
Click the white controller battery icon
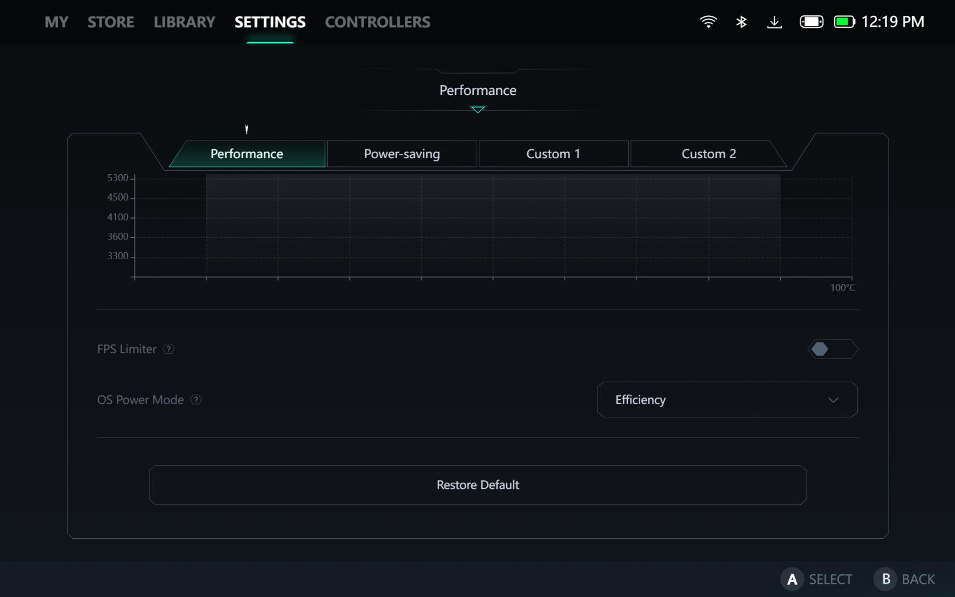811,22
